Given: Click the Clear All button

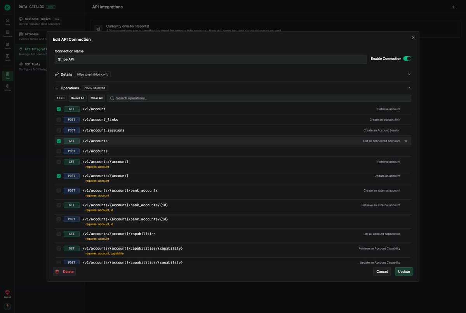Looking at the screenshot, I should pos(97,99).
